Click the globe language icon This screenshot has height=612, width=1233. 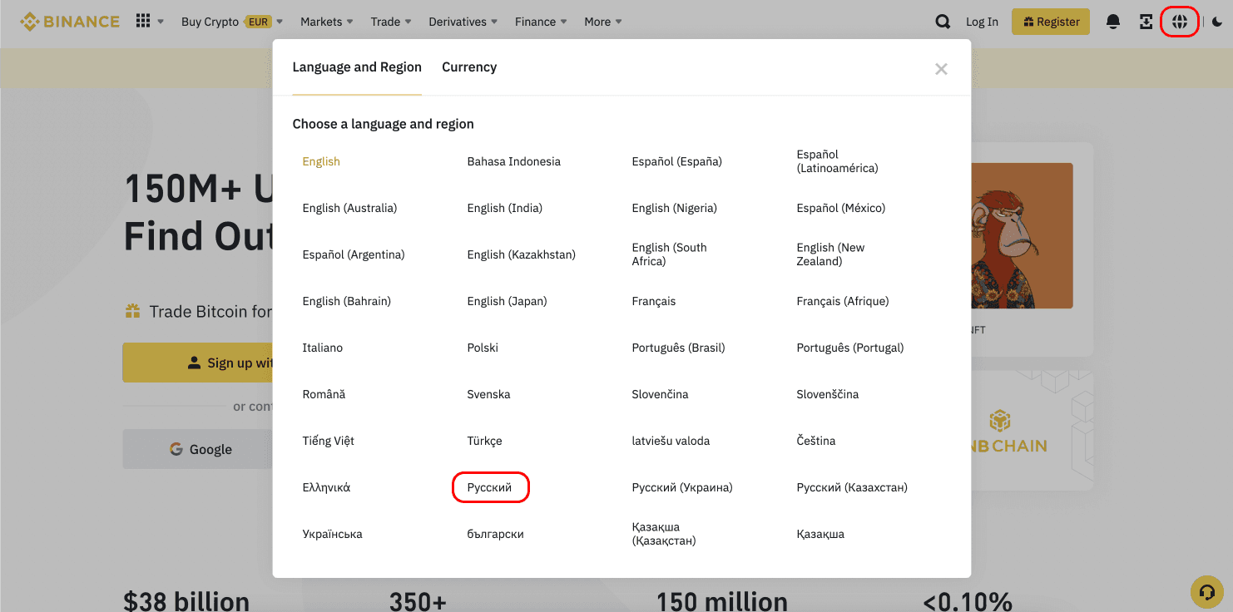coord(1179,22)
